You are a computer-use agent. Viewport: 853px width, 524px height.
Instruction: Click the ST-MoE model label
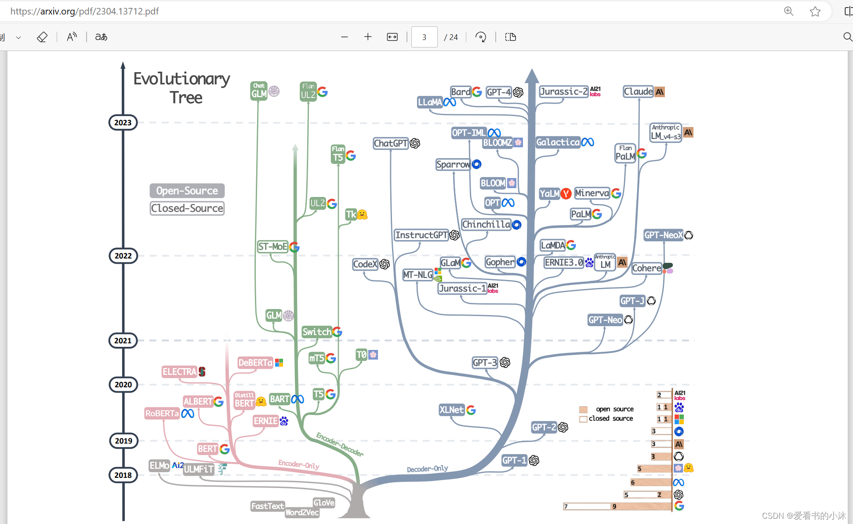coord(273,247)
